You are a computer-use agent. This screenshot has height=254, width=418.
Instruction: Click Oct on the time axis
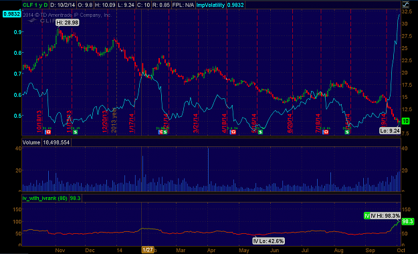tap(401, 250)
